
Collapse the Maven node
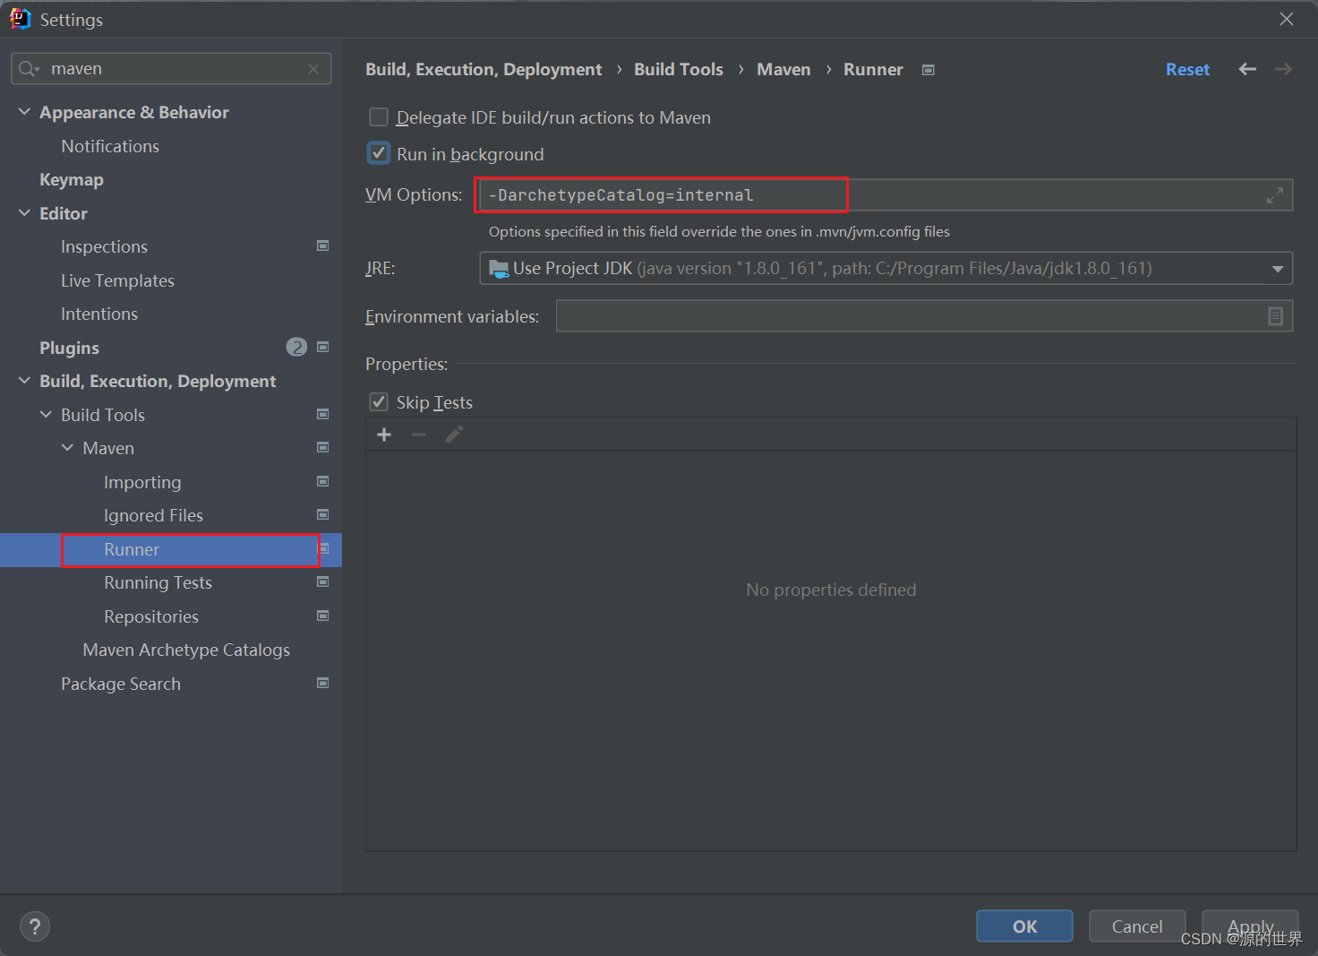[x=67, y=447]
